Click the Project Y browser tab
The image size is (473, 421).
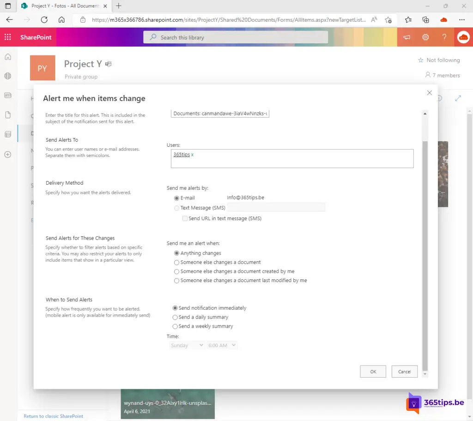[60, 6]
